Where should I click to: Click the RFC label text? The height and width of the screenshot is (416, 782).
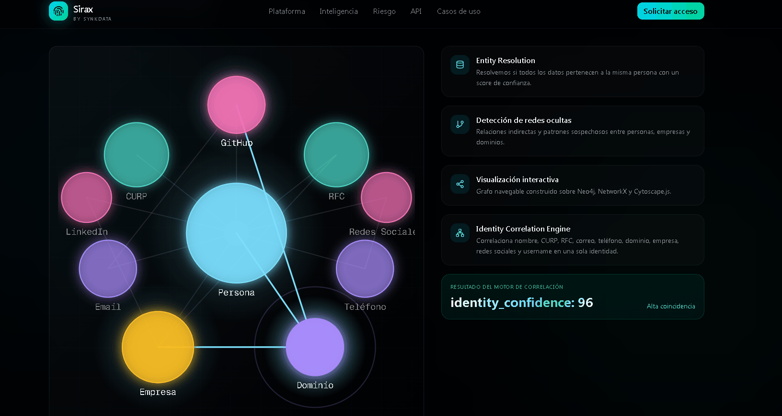click(x=336, y=197)
